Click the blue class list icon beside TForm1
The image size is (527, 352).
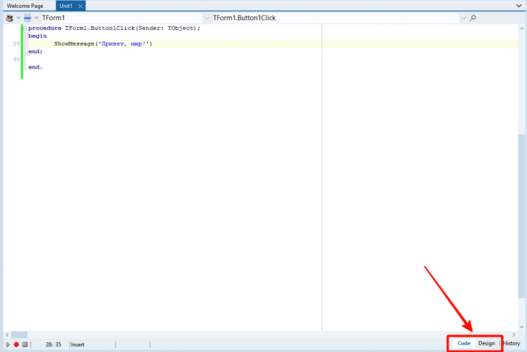pos(28,18)
